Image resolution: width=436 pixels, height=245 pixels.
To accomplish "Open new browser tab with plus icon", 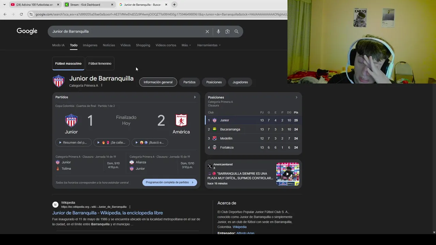I will 174,4.
